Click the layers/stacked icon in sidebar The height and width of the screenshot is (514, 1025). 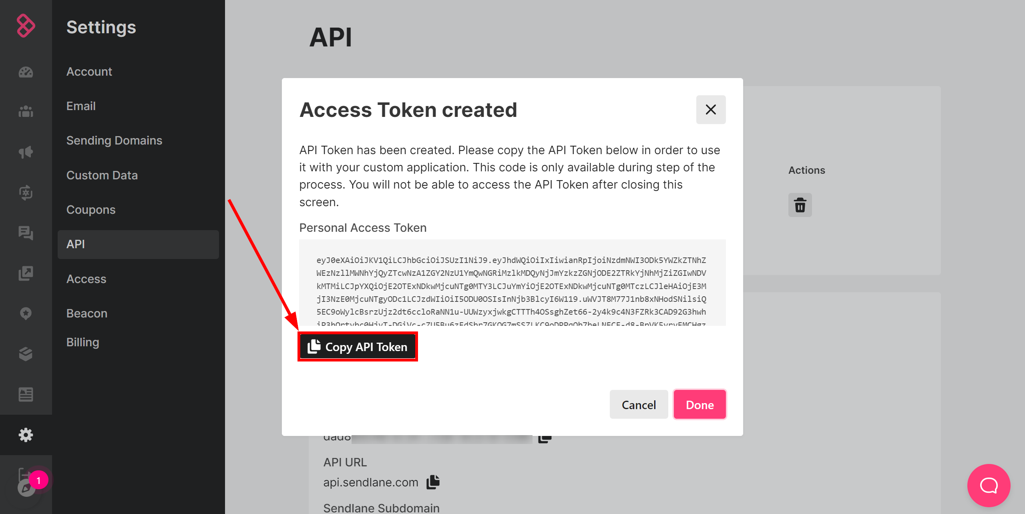(x=26, y=353)
